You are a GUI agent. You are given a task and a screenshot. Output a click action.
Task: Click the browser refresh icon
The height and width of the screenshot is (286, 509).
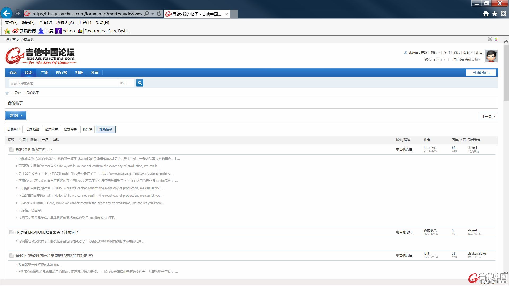pyautogui.click(x=159, y=14)
